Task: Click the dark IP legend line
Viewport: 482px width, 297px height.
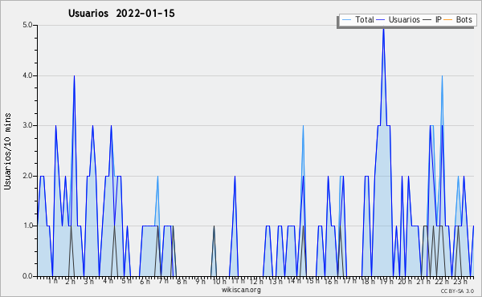Action: (x=427, y=20)
